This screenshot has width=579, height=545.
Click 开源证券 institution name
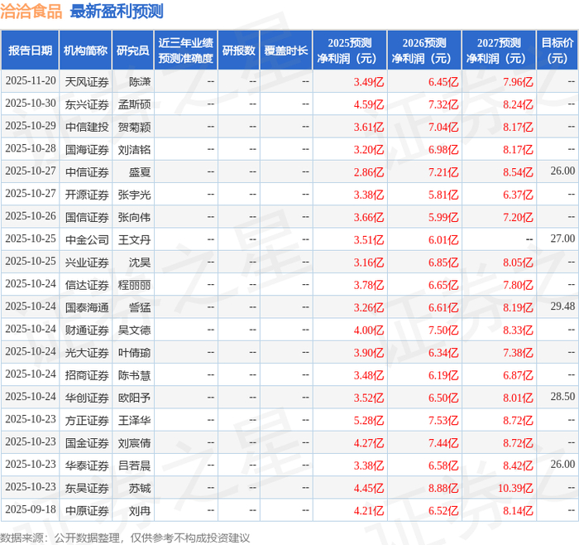[x=87, y=195]
